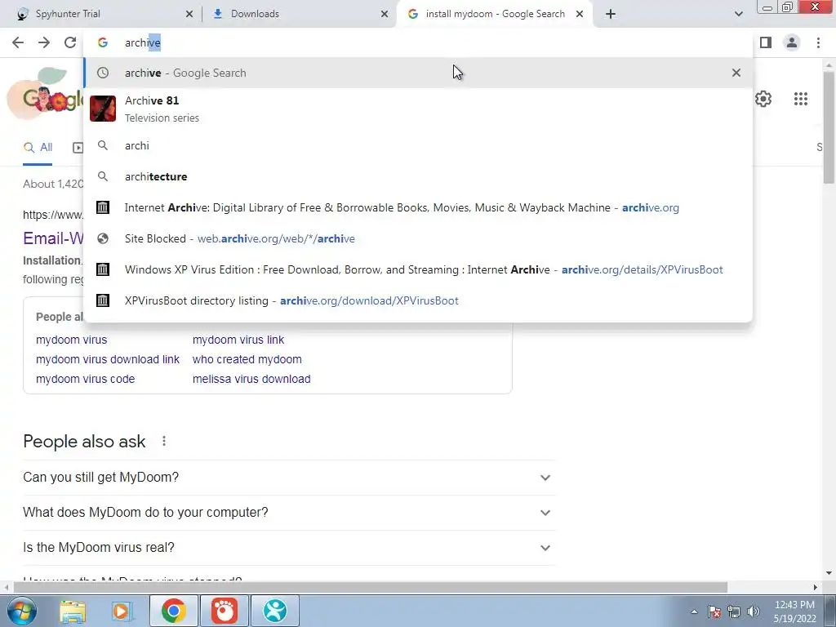Remove the 'archive' history suggestion
836x627 pixels.
click(736, 73)
